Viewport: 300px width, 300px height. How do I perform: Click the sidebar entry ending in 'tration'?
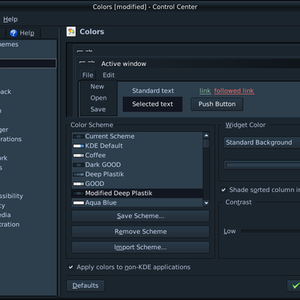(x=10, y=224)
